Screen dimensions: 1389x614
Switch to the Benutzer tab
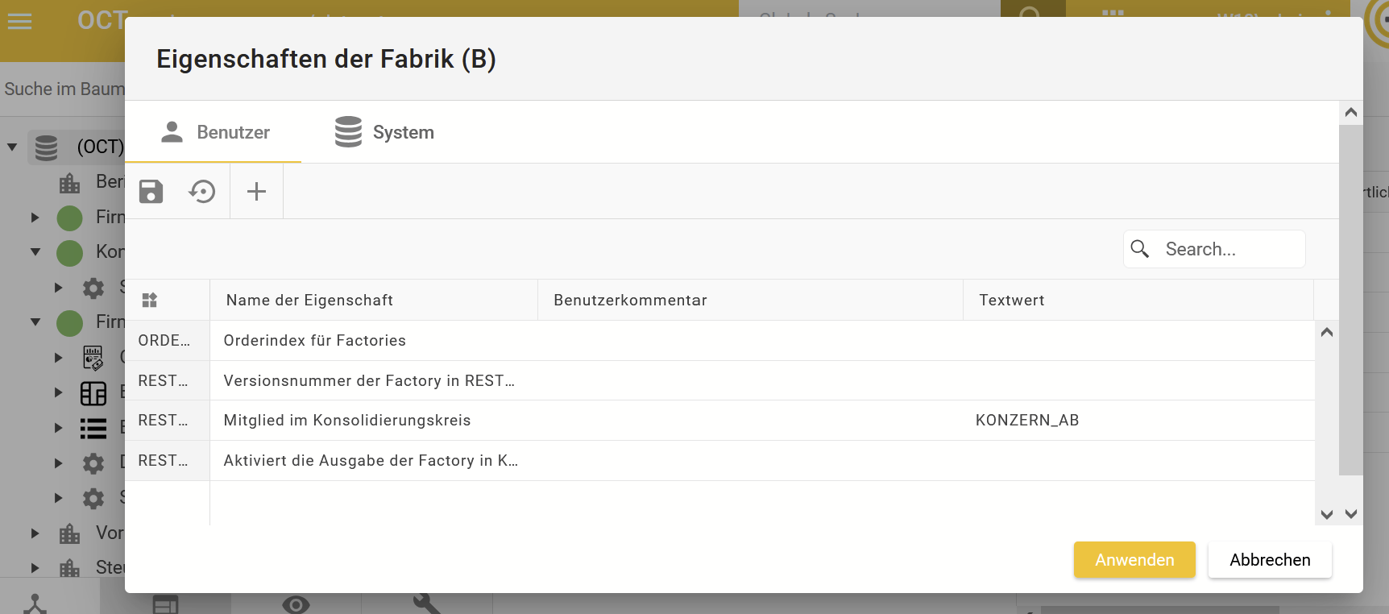215,132
